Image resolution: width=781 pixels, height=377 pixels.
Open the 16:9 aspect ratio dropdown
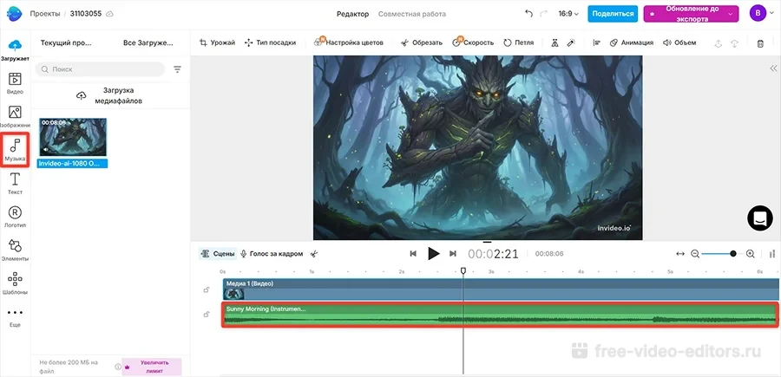point(568,14)
